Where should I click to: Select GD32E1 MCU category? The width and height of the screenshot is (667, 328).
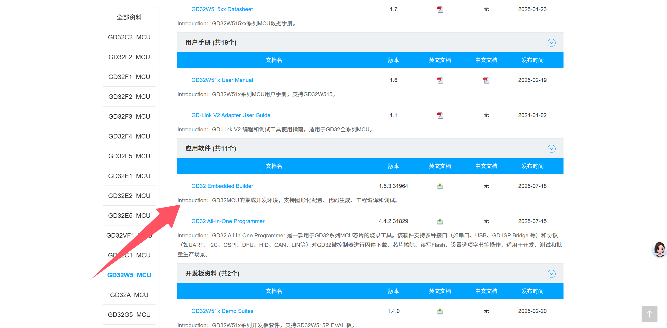click(x=129, y=176)
